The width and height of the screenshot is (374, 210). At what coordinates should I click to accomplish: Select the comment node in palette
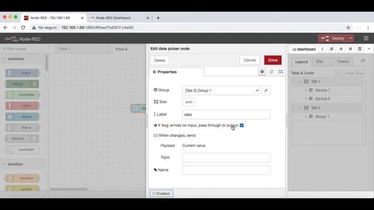(x=22, y=149)
